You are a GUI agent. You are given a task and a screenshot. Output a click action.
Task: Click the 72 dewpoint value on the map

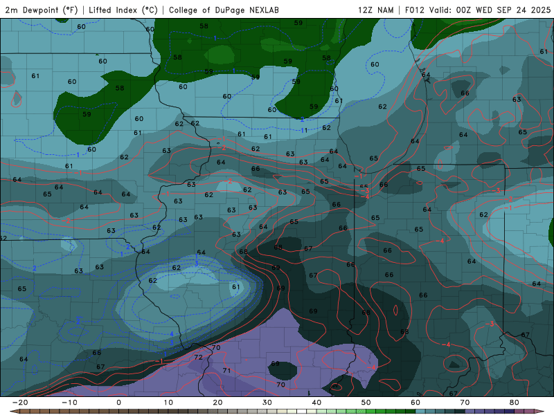click(x=198, y=357)
